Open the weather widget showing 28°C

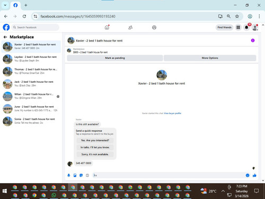click(x=209, y=191)
